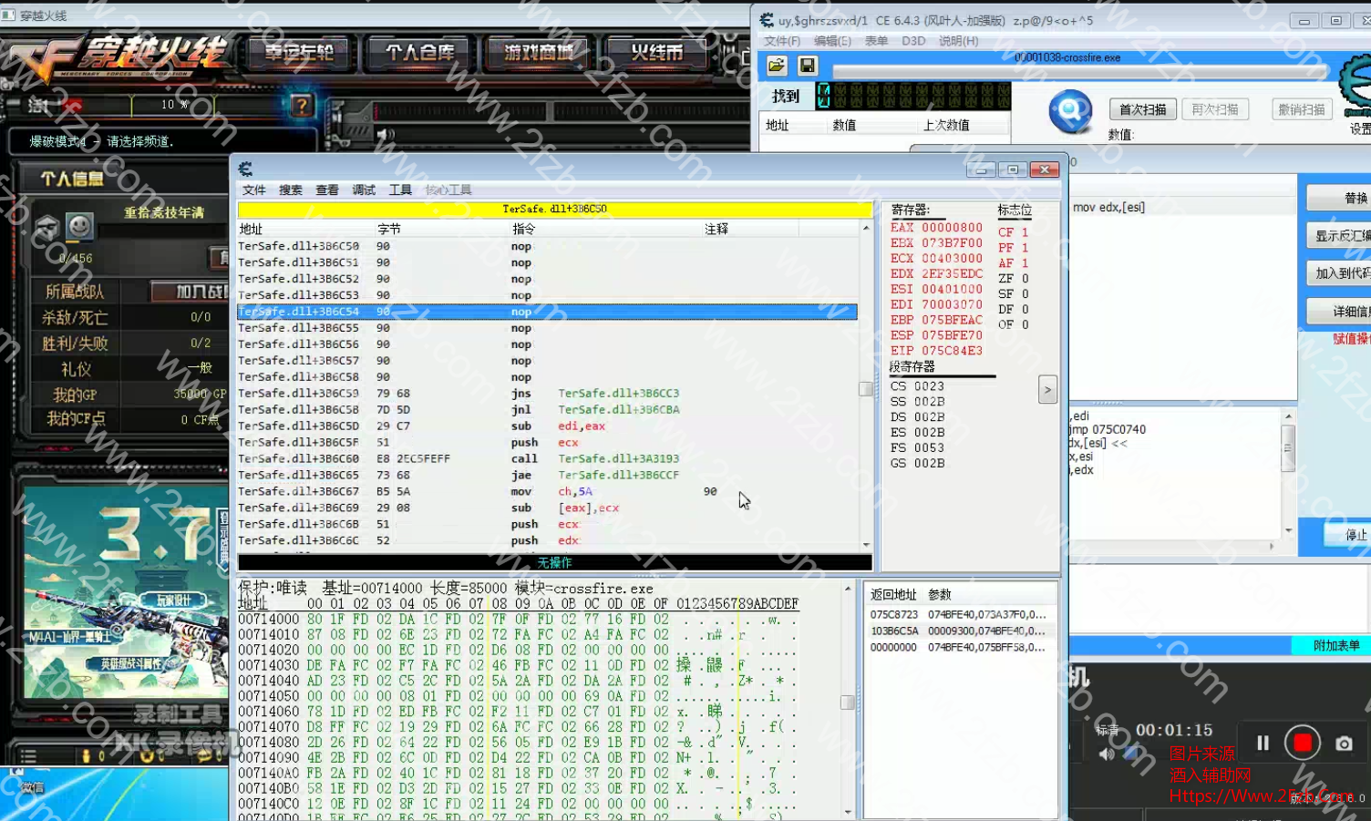This screenshot has height=821, width=1371.
Task: Click the 停止 button
Action: point(1347,535)
